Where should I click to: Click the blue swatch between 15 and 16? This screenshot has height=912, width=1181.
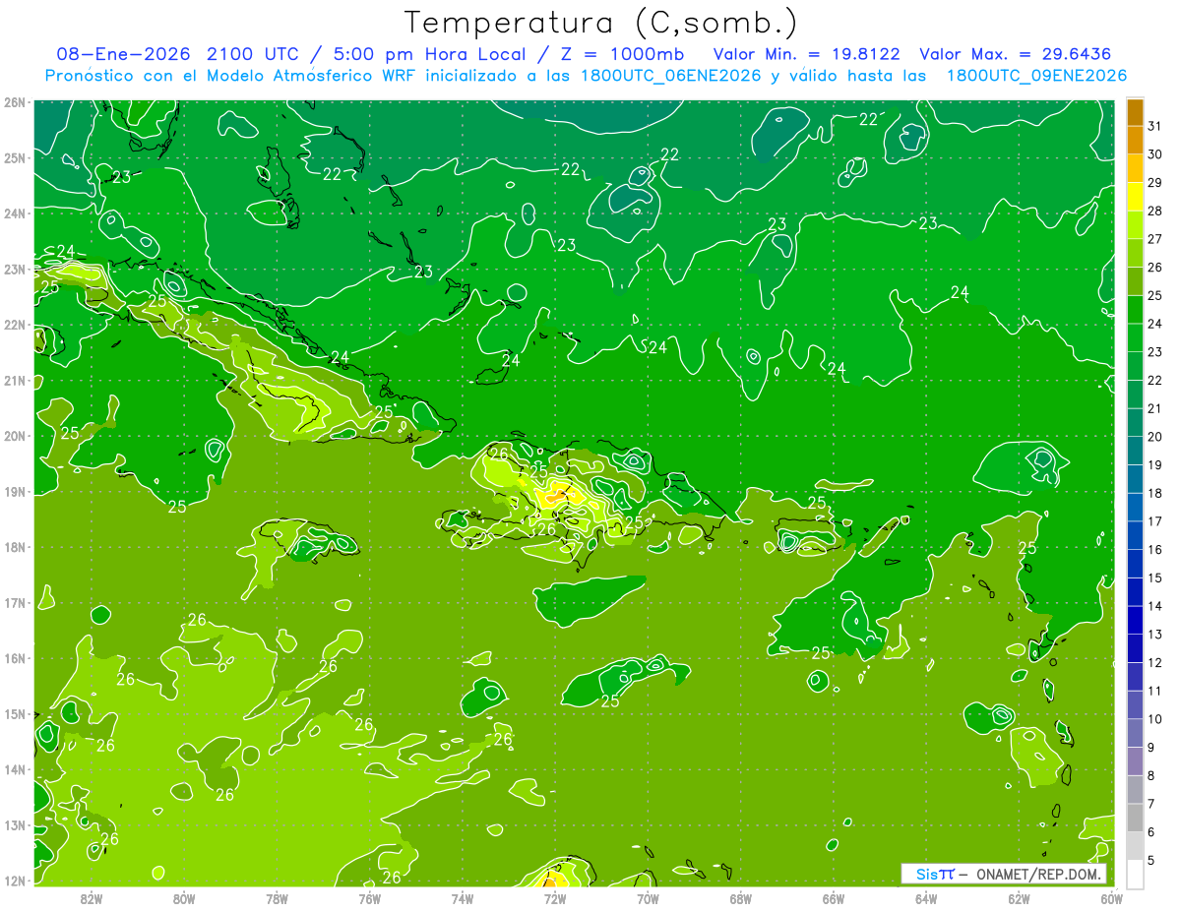pos(1135,564)
